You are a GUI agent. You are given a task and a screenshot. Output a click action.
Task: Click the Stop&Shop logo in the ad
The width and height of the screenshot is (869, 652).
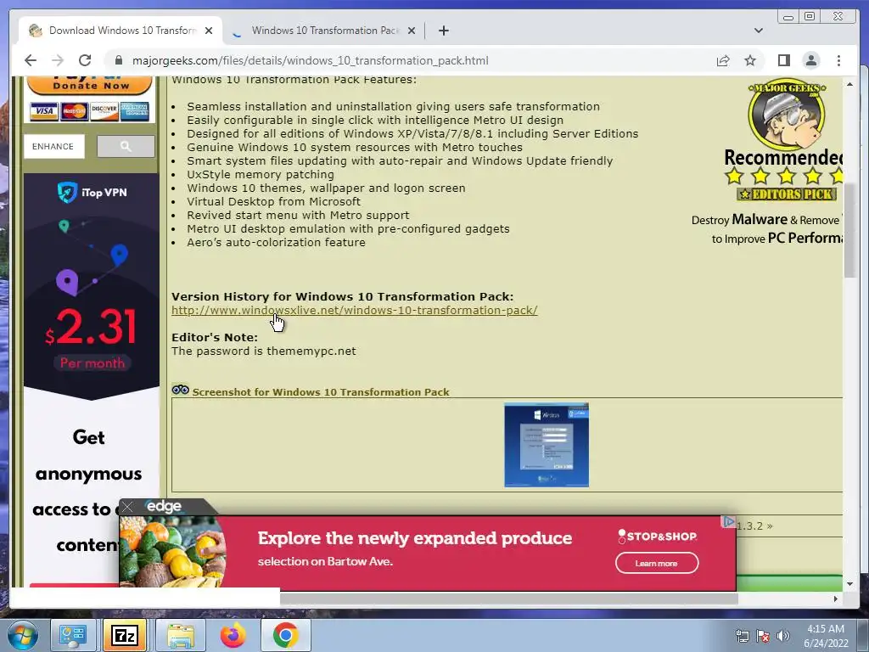pos(658,537)
